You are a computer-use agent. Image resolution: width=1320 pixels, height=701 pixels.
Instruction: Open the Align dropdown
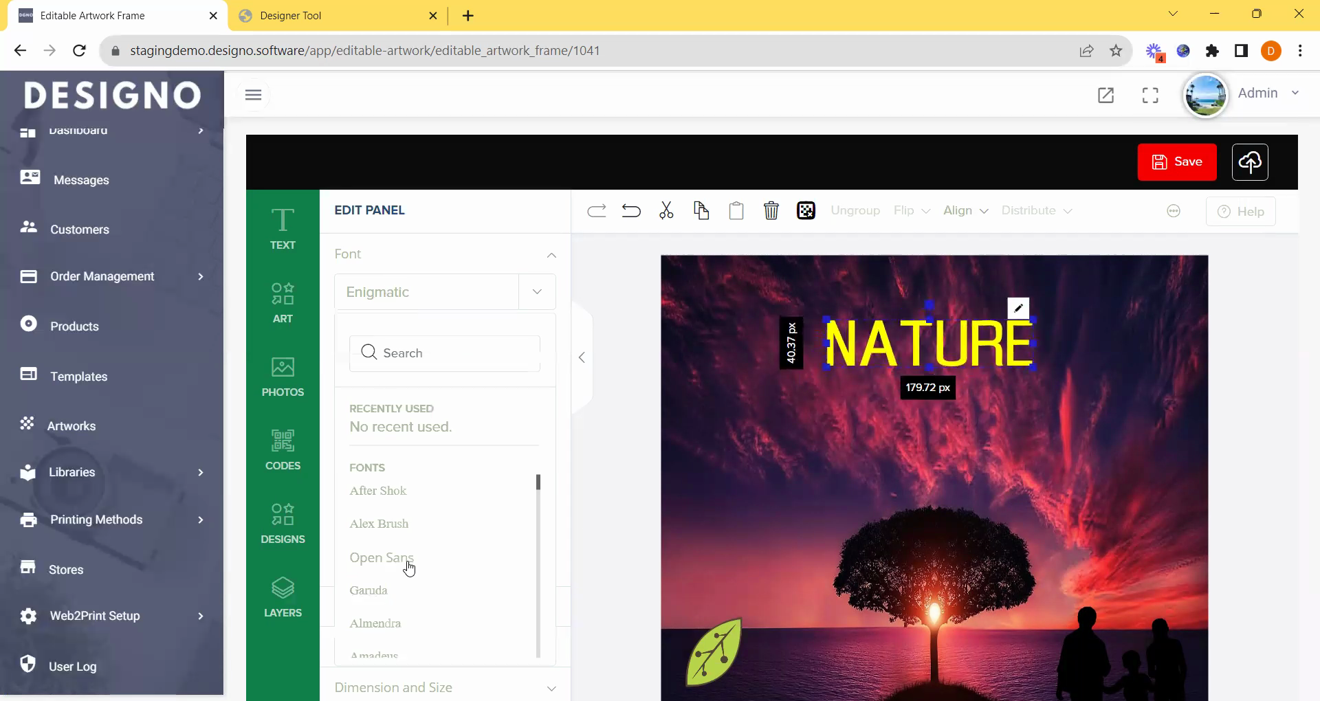click(965, 211)
